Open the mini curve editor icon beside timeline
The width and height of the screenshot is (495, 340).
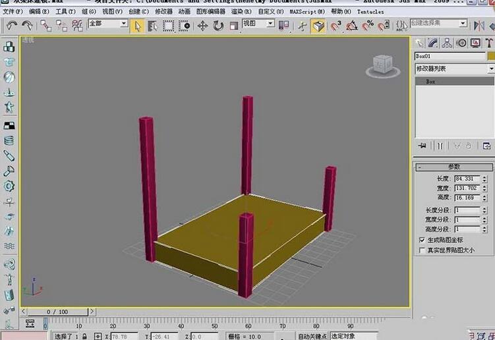click(x=30, y=323)
